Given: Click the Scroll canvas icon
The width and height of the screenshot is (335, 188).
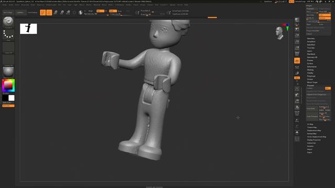Looking at the screenshot, I should (x=297, y=29).
